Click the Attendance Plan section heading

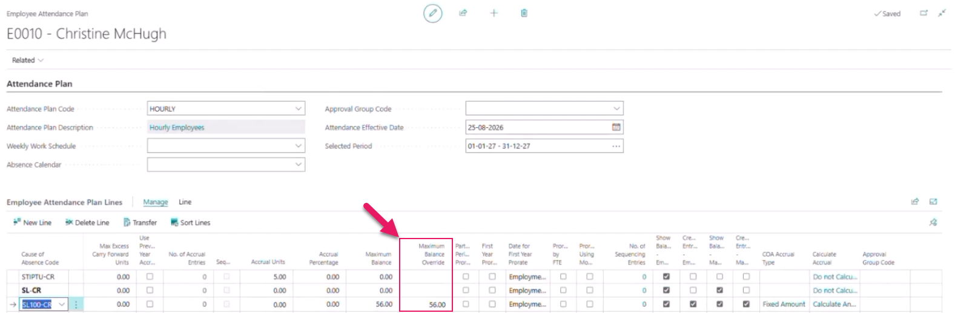point(39,84)
